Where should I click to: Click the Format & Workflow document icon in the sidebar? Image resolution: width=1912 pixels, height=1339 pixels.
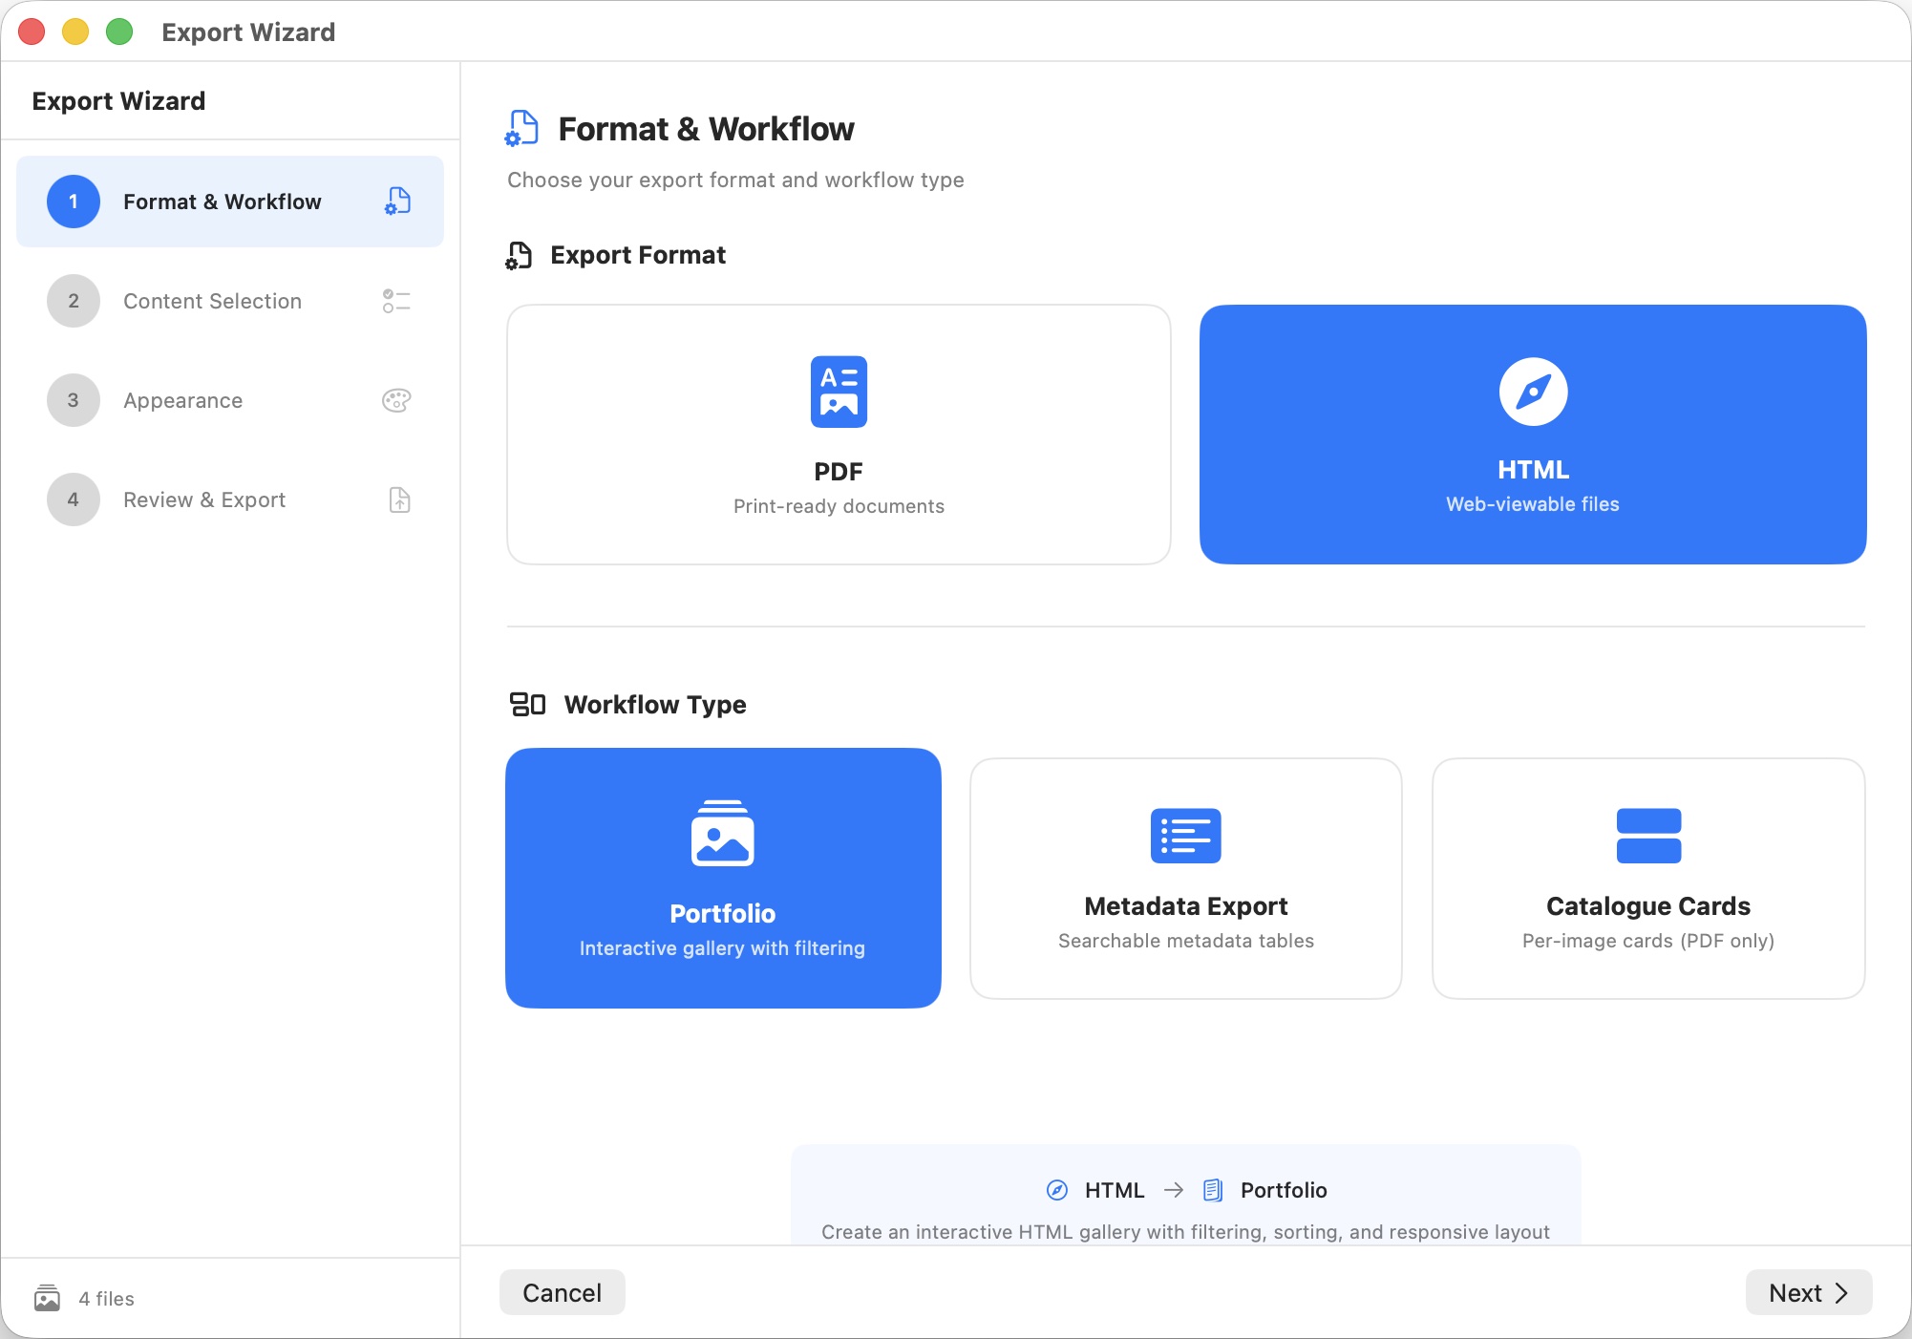(x=397, y=202)
